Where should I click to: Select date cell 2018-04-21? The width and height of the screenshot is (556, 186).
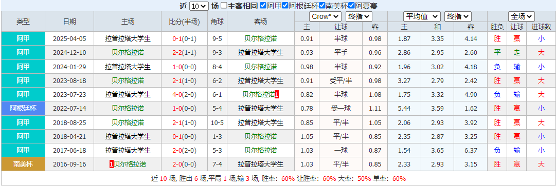(69, 136)
